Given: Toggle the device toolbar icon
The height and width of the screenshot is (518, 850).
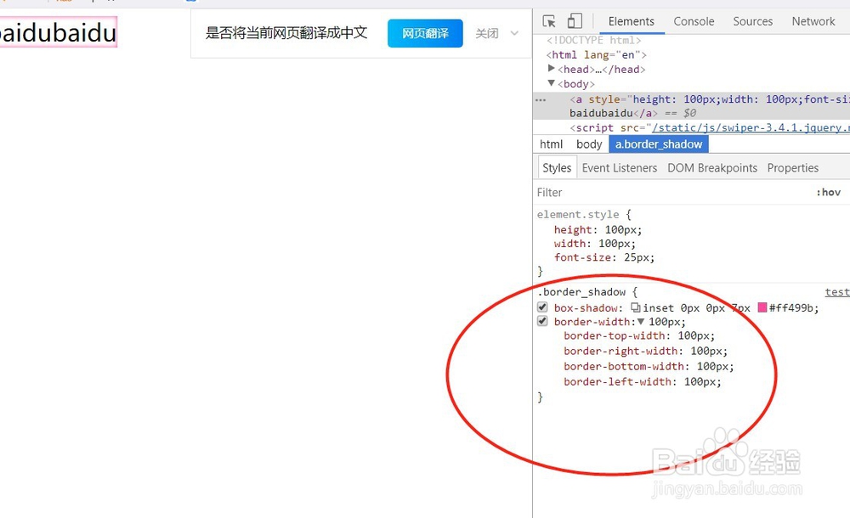Looking at the screenshot, I should (x=575, y=21).
